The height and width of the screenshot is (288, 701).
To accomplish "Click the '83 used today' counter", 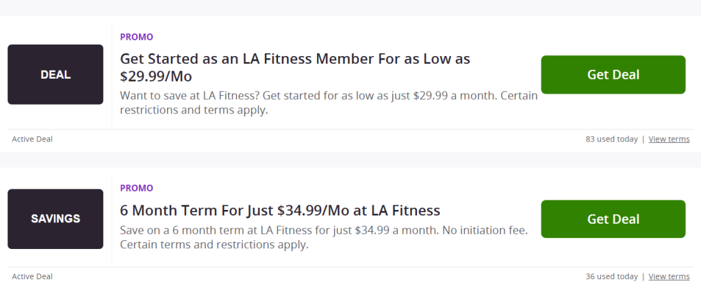I will click(611, 140).
